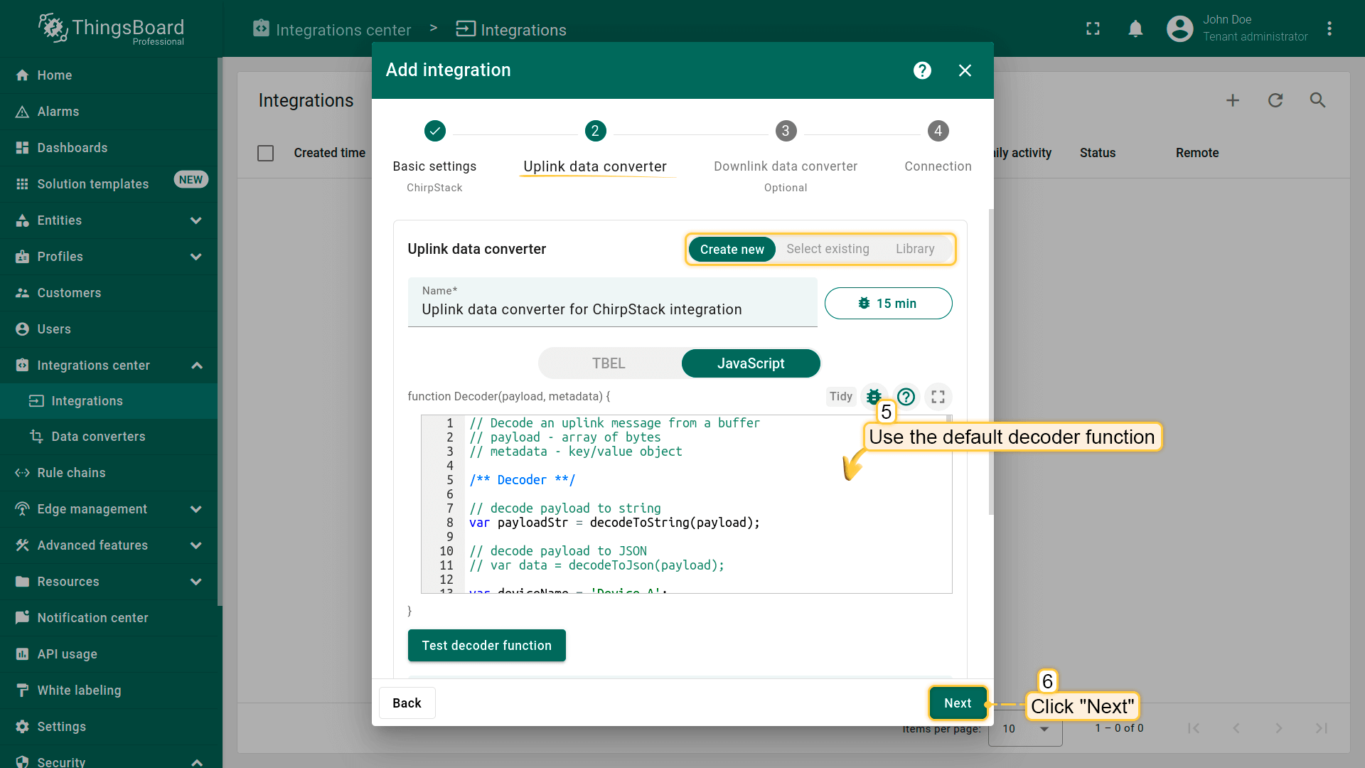Click the add integration plus icon
The height and width of the screenshot is (768, 1365).
pyautogui.click(x=1233, y=100)
